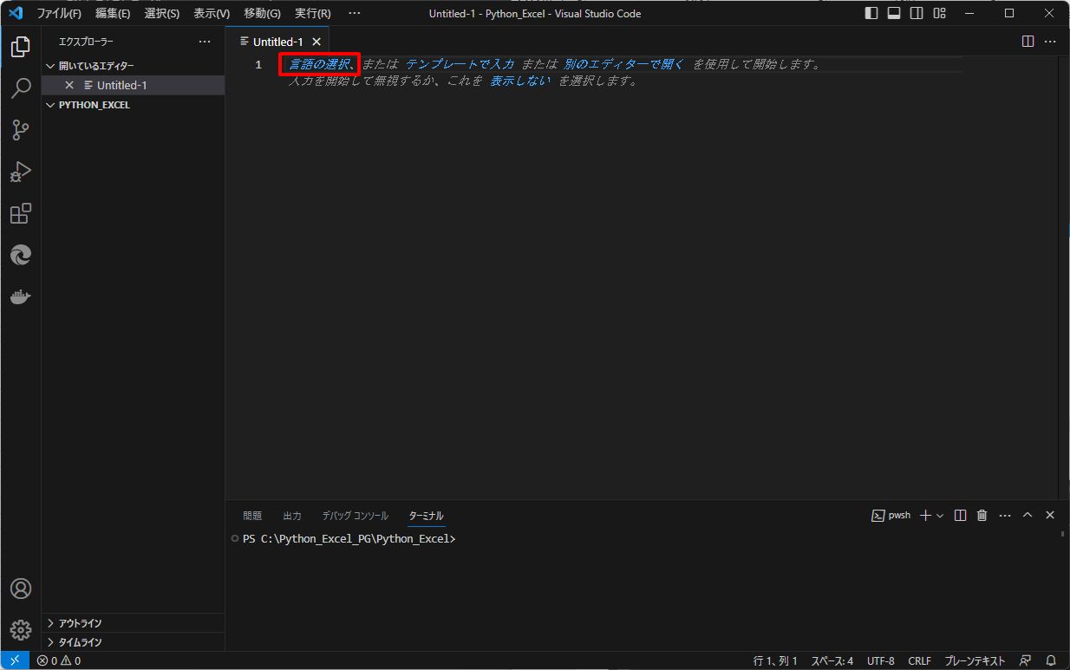The image size is (1070, 670).
Task: Expand the PYTHON_EXCEL folder section
Action: (x=133, y=105)
